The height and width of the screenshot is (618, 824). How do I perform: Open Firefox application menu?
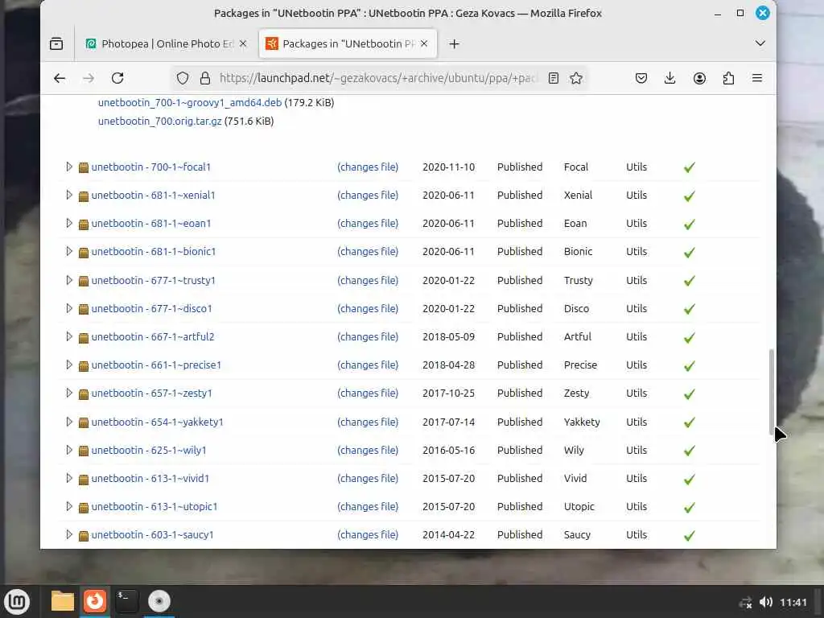pos(757,78)
